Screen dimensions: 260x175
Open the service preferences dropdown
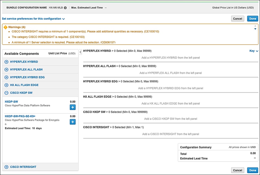[x=33, y=19]
